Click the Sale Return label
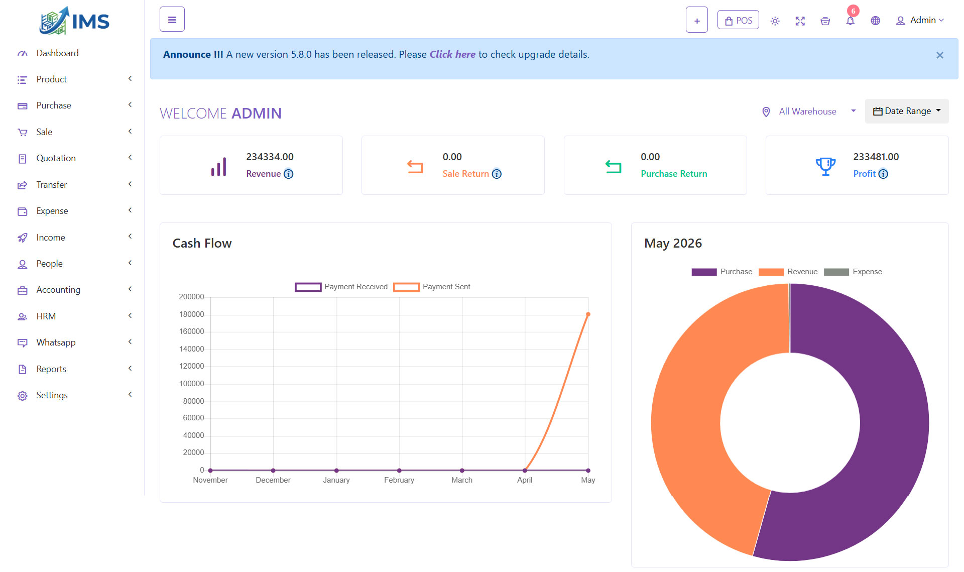964x572 pixels. pos(465,174)
